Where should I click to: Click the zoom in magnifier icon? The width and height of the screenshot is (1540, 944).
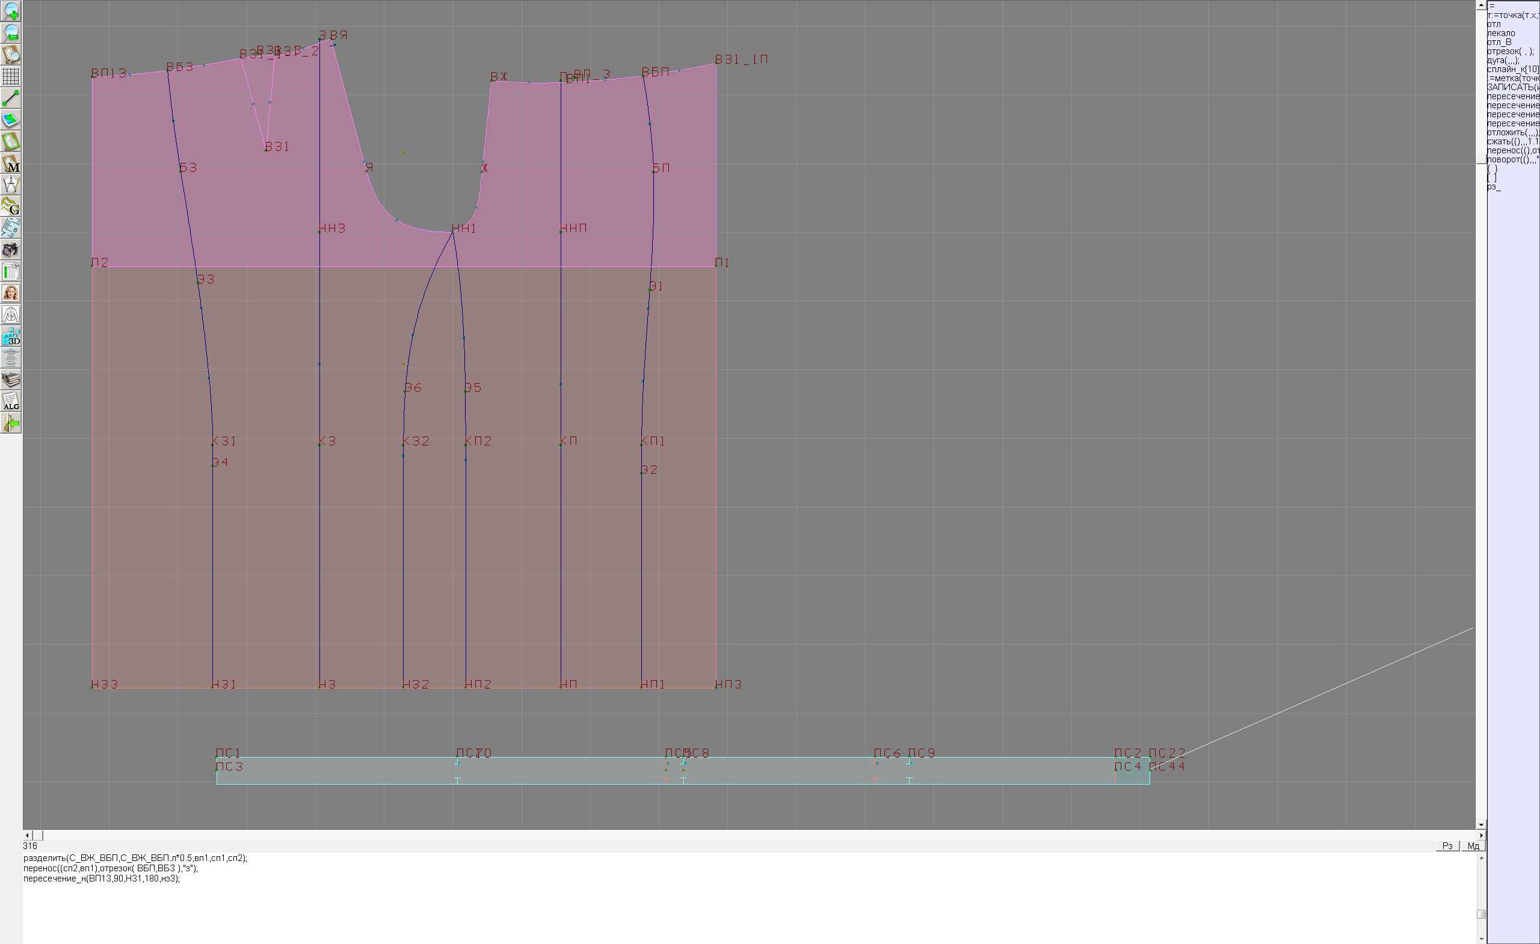11,11
